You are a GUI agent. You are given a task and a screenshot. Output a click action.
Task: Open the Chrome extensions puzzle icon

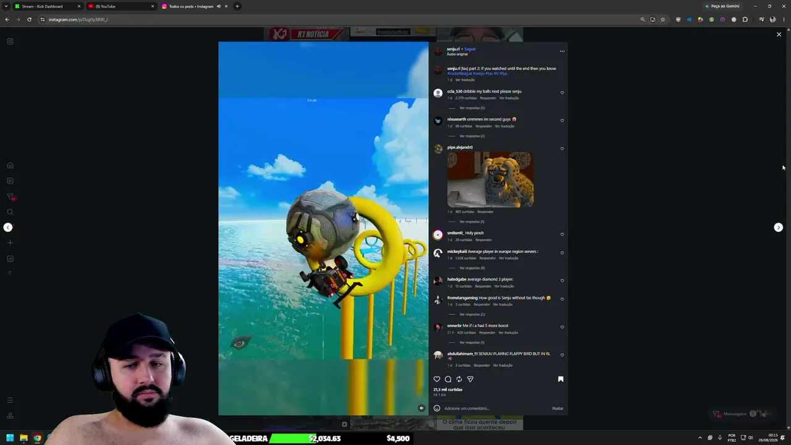[x=745, y=19]
